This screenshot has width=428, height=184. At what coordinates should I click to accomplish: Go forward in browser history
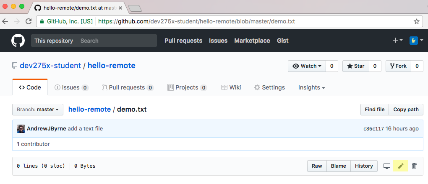(x=17, y=21)
